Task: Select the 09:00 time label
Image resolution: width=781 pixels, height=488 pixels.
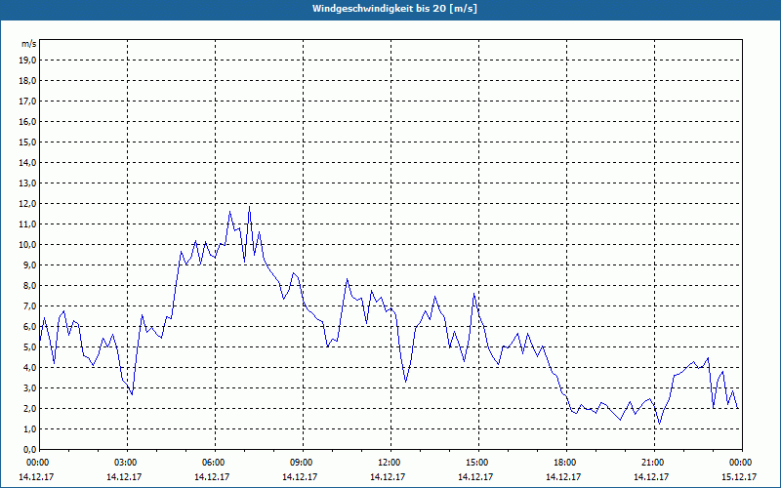Action: click(x=302, y=463)
